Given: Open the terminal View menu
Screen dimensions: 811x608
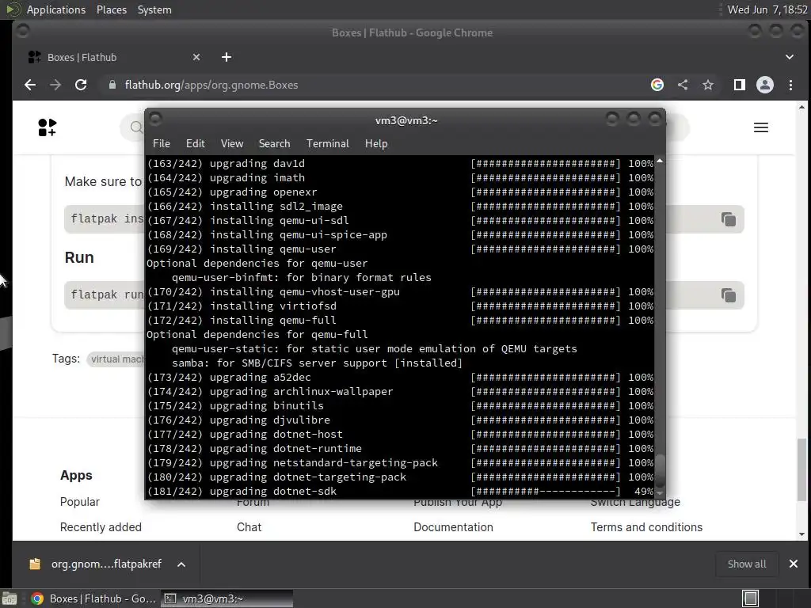Looking at the screenshot, I should 232,144.
